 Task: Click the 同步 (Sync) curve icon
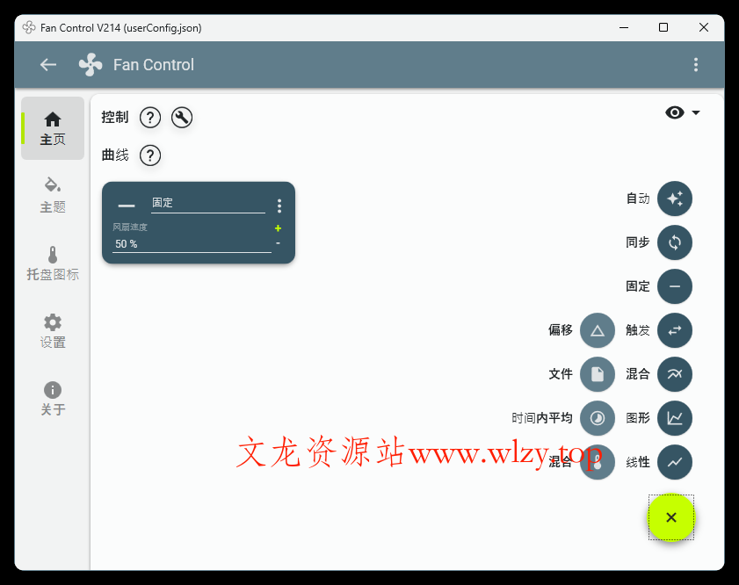tap(674, 242)
